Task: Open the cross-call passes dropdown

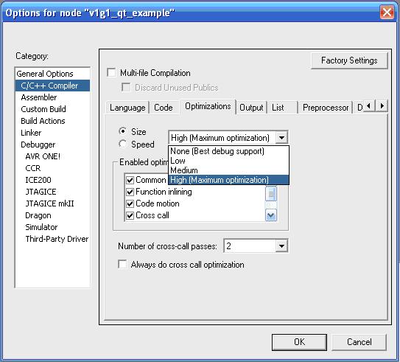Action: (x=281, y=246)
